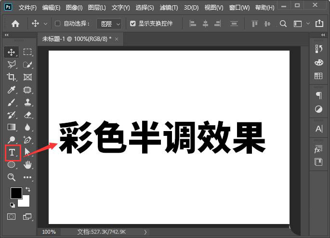Open workspace switcher dropdown arrow
The height and width of the screenshot is (238, 330).
coord(308,24)
